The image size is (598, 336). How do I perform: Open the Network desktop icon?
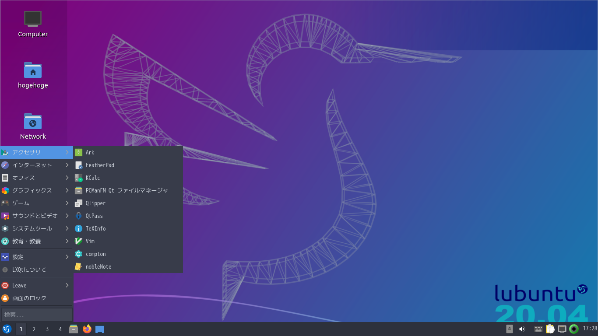click(x=33, y=126)
